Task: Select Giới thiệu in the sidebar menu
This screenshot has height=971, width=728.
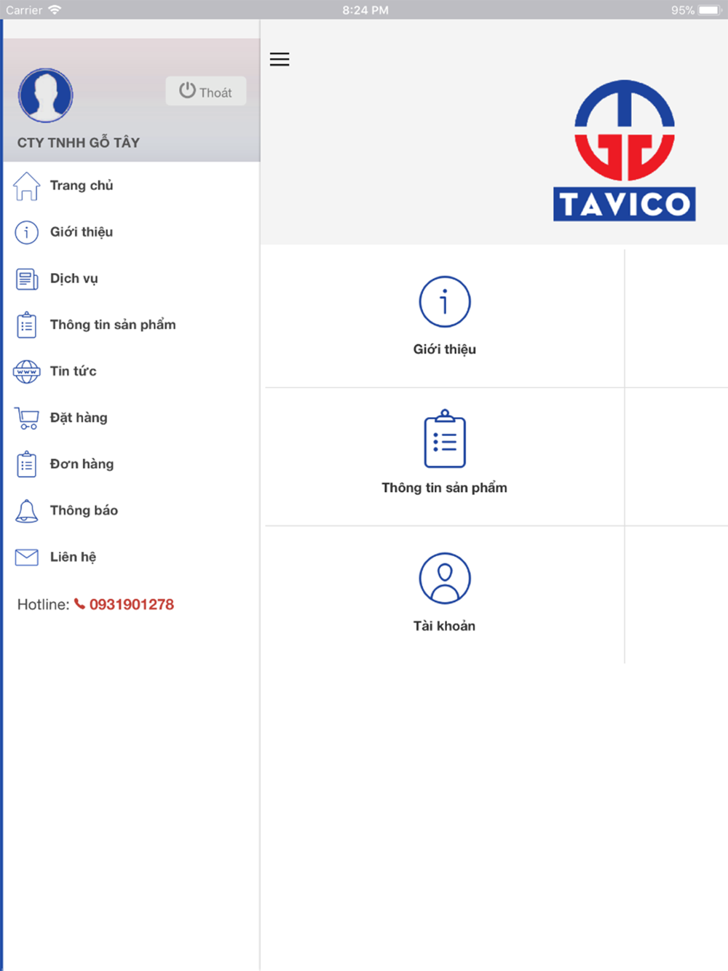Action: tap(82, 232)
